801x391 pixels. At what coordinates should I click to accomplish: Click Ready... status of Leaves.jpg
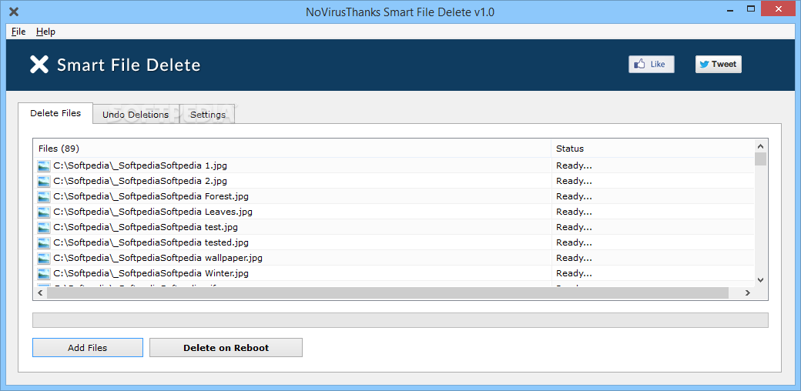574,212
